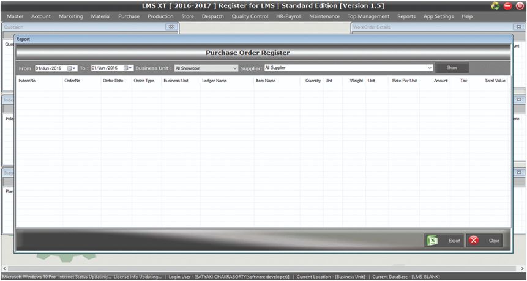Sort by Ledger Name column header
The height and width of the screenshot is (281, 527).
[x=214, y=81]
